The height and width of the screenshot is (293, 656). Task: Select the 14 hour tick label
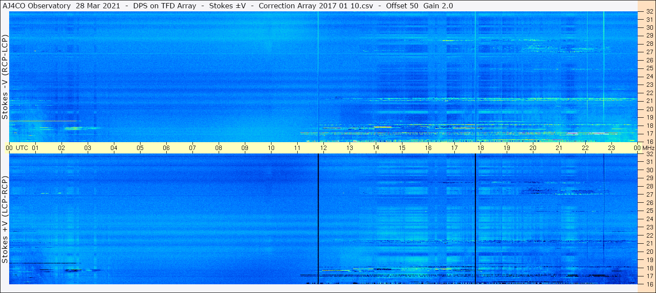coord(376,148)
